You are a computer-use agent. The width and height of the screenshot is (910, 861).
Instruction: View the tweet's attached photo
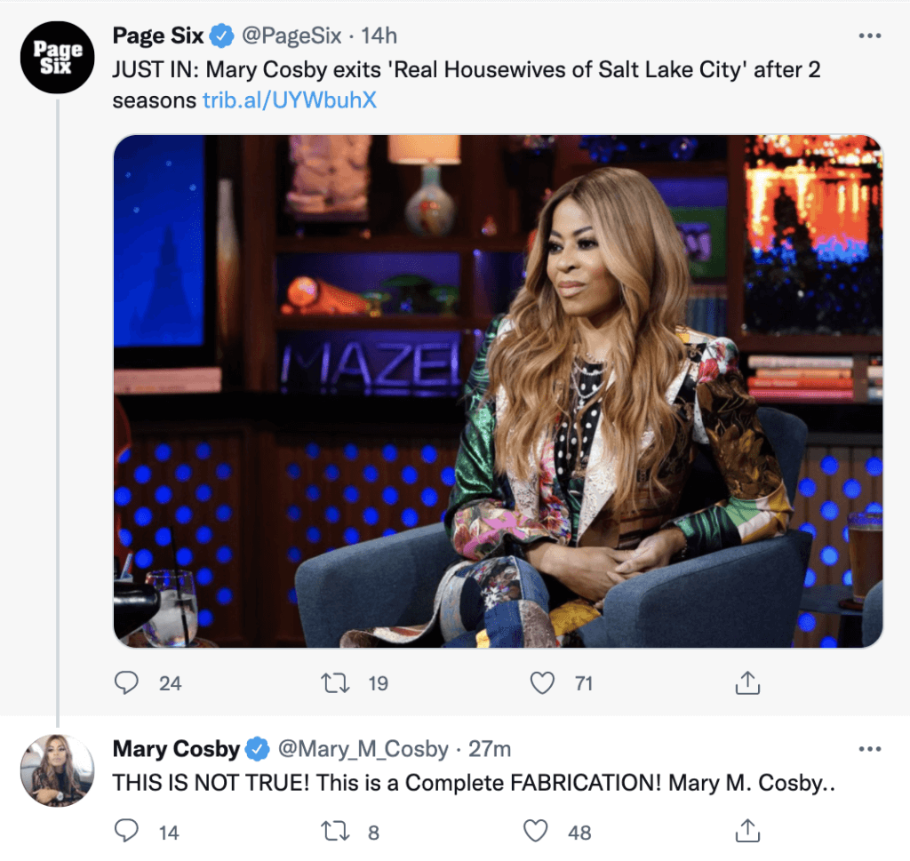pos(498,391)
